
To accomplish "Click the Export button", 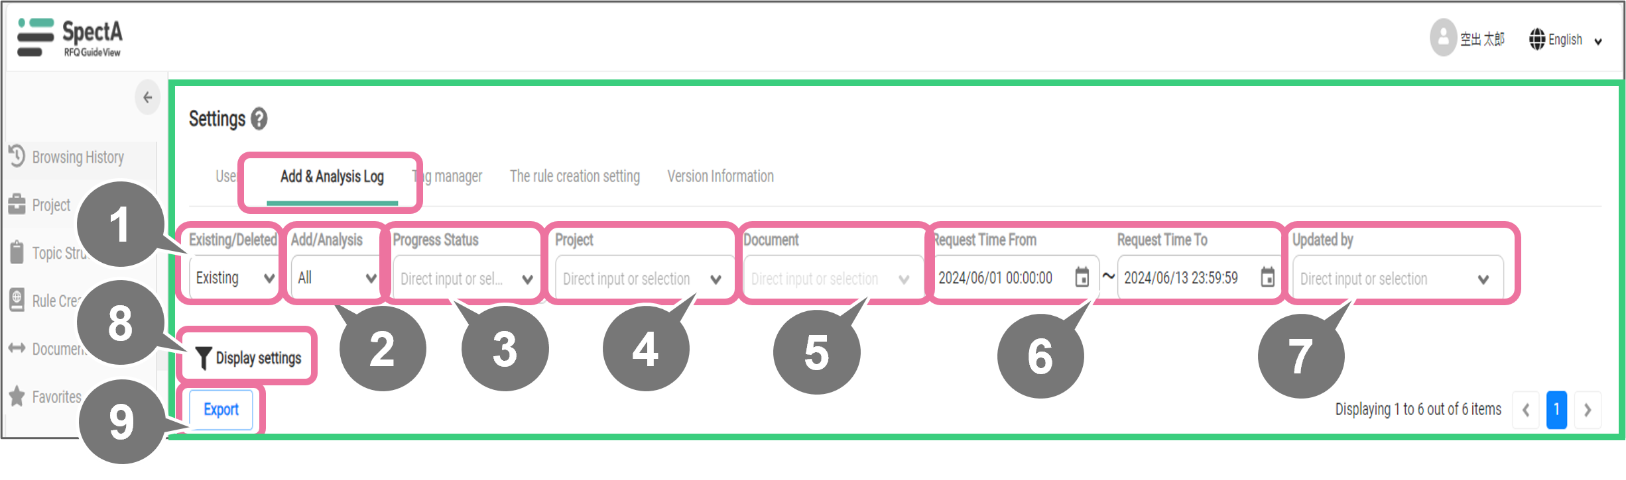I will pos(221,410).
